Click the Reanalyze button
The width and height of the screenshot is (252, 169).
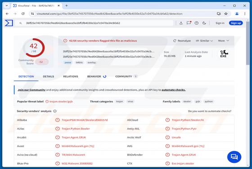(x=182, y=41)
